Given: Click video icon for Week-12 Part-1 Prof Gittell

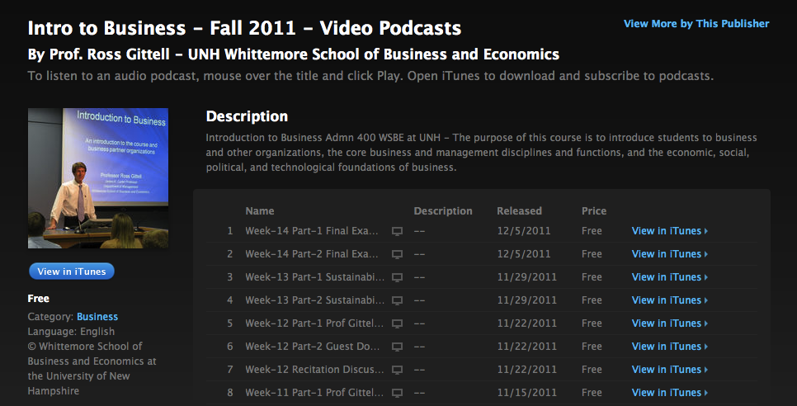Looking at the screenshot, I should [397, 323].
